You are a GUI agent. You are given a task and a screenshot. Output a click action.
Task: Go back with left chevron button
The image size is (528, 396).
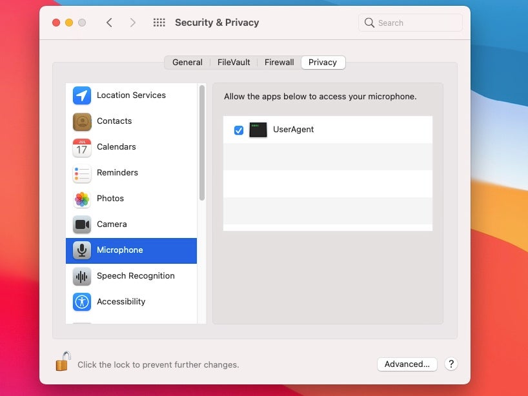click(x=109, y=23)
